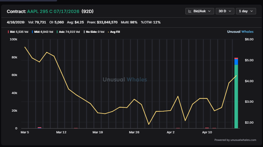Open the Bid/Ask chart type dropdown

tap(199, 11)
